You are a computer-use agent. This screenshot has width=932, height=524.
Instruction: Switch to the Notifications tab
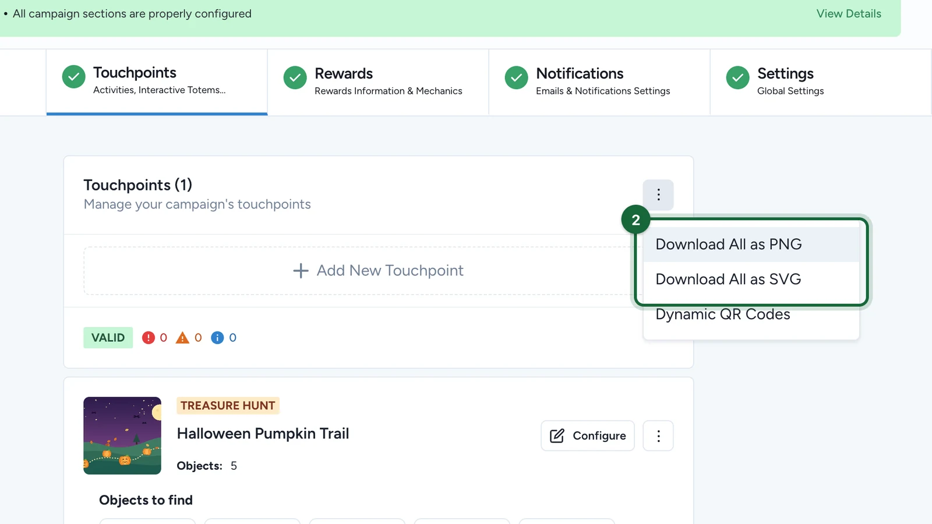(599, 82)
